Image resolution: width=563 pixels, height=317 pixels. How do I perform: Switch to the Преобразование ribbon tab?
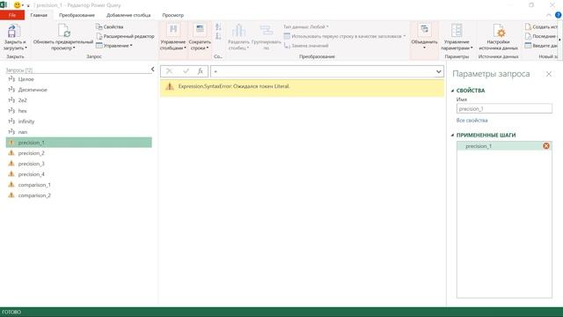(77, 15)
